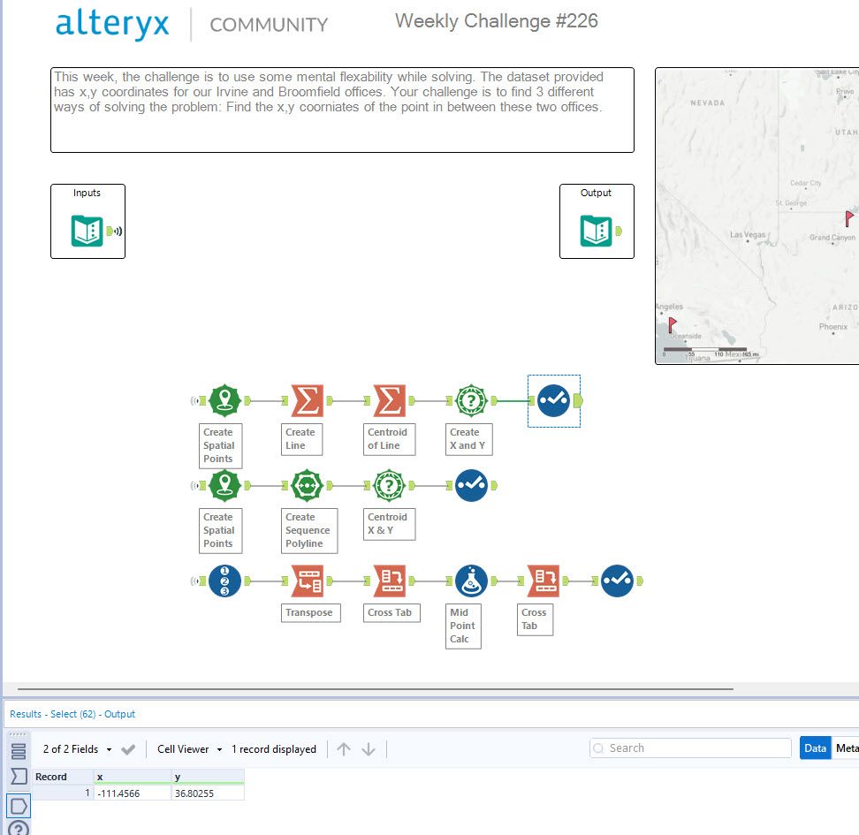The width and height of the screenshot is (859, 835).
Task: Click the output anchor of the highlighted Select tool
Action: 578,401
